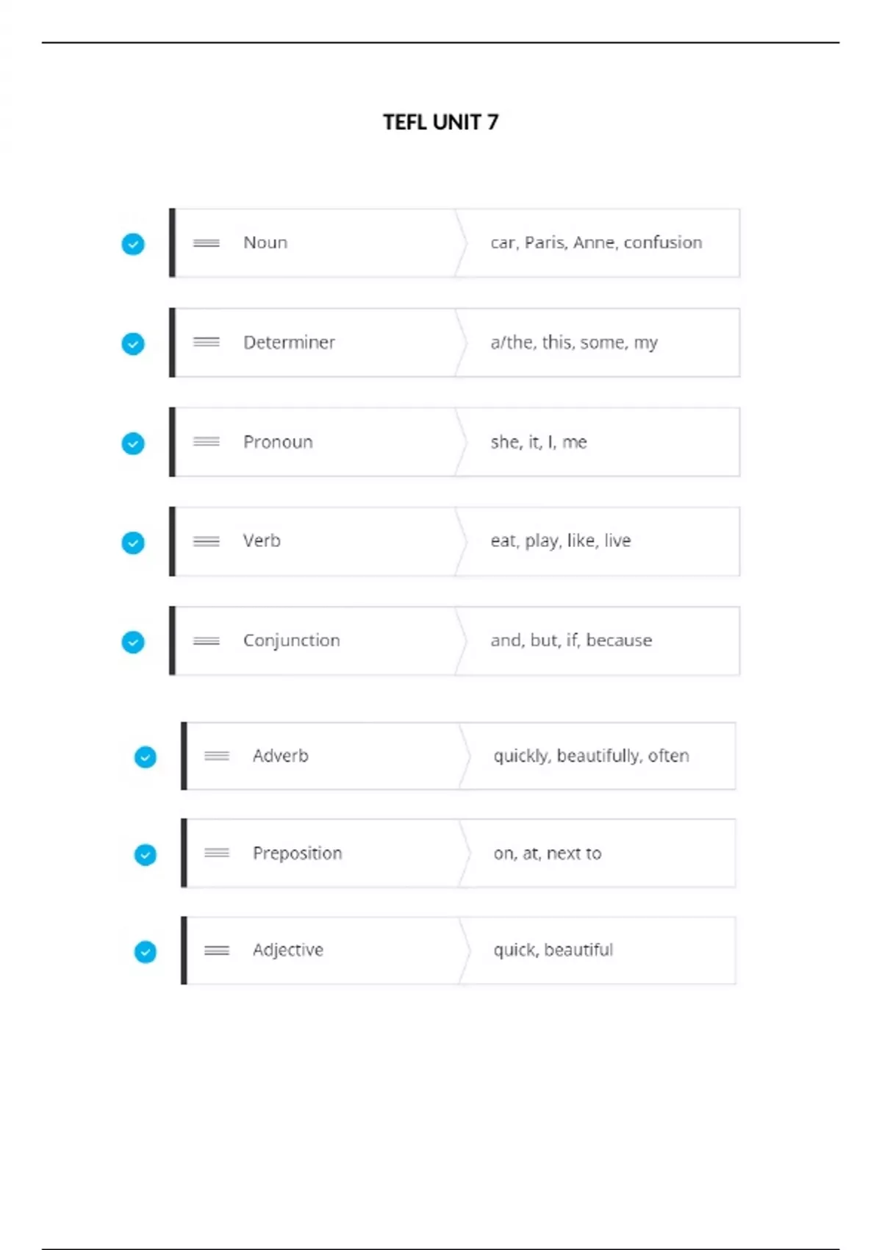Screen dimensions: 882x1250
Task: Select the Determiner label
Action: pyautogui.click(x=289, y=343)
